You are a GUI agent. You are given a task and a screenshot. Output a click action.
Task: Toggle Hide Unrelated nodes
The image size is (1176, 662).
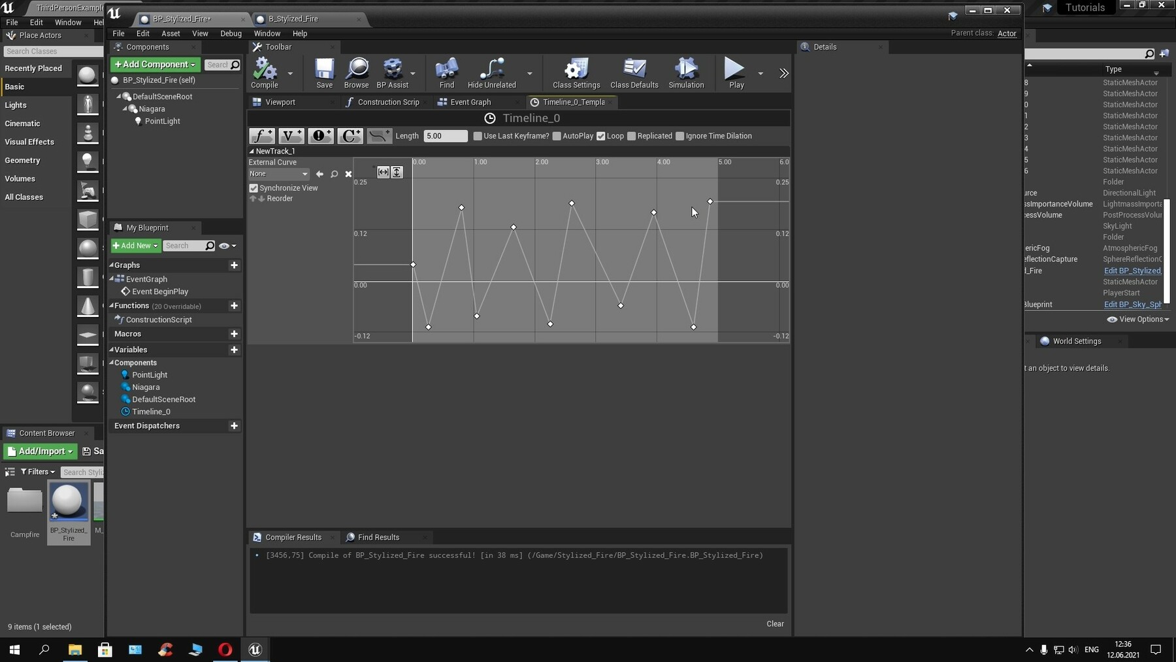492,73
